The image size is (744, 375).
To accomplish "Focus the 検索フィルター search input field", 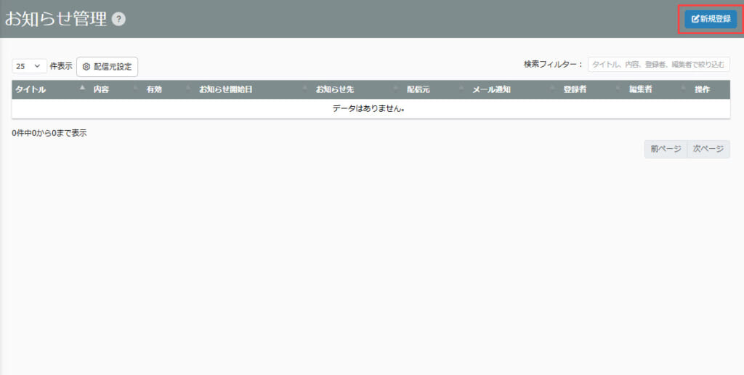I will [x=658, y=65].
